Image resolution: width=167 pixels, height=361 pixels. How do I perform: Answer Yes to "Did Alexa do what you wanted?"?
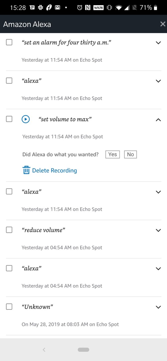point(112,154)
